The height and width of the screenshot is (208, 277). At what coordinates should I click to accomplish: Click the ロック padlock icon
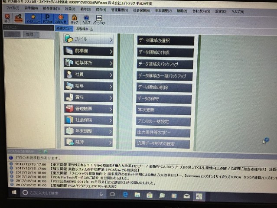point(74,19)
